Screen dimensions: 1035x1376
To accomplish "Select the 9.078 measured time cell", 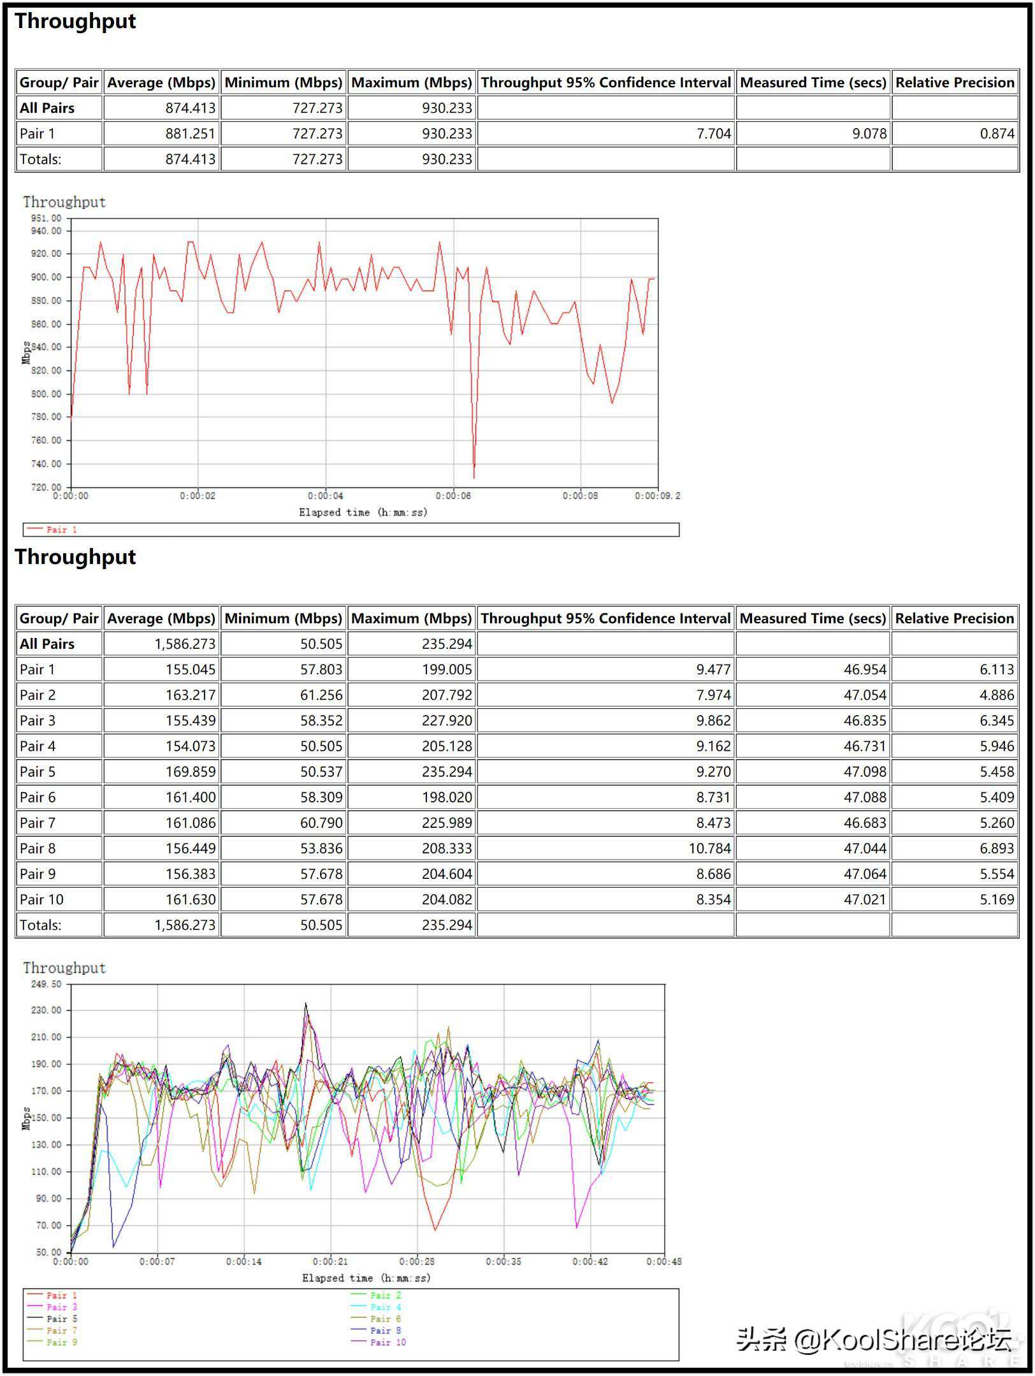I will [x=869, y=134].
